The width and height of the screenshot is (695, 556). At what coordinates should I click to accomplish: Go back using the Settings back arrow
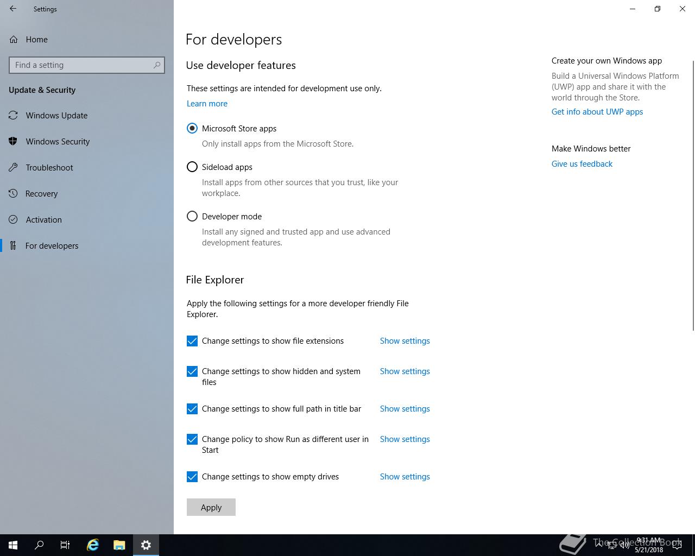pos(13,9)
